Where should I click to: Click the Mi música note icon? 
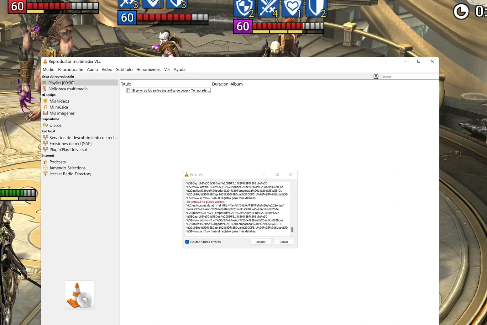coord(45,107)
